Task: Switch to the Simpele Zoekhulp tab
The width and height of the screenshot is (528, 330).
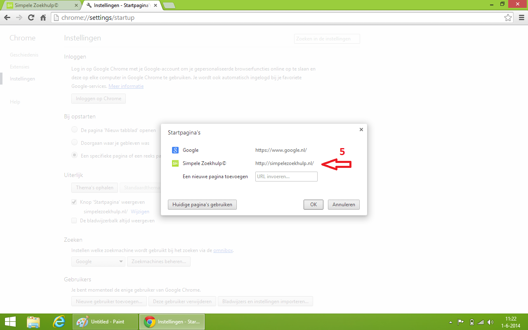Action: [41, 5]
